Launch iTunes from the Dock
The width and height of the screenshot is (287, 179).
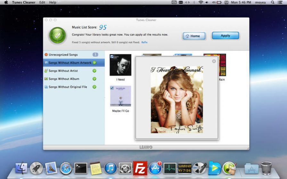click(111, 168)
